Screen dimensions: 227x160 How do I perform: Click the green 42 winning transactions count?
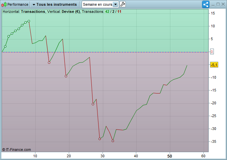[x=107, y=11]
